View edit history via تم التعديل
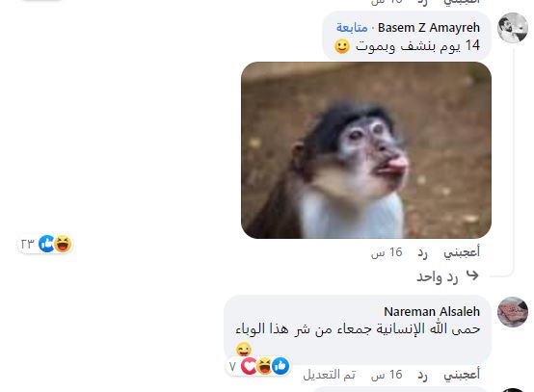The height and width of the screenshot is (392, 534). pyautogui.click(x=330, y=375)
